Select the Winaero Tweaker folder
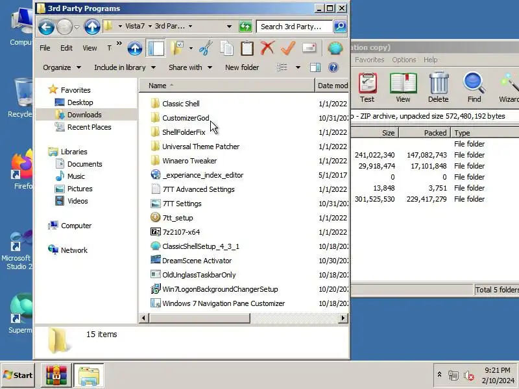Screen dimensions: 519x389 (x=189, y=161)
